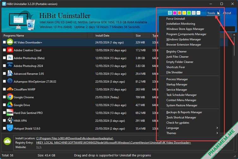Click the Cloudflare WARP cloud icon
Screen dimensions: 238x159
tap(10, 89)
